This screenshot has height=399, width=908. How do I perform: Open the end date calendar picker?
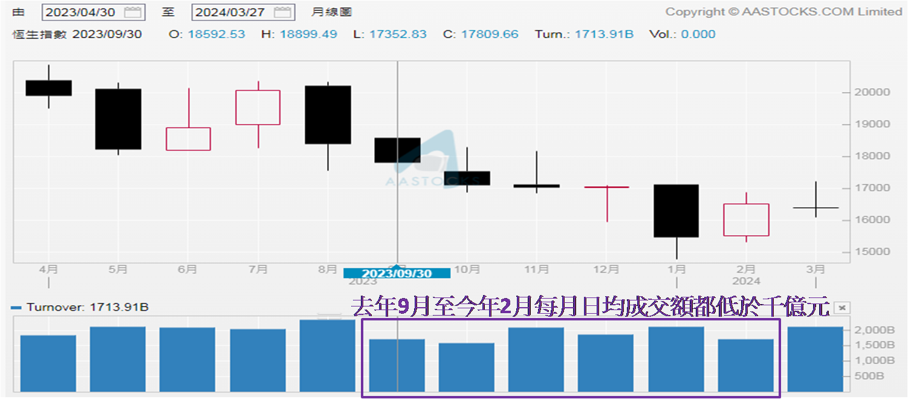[282, 12]
